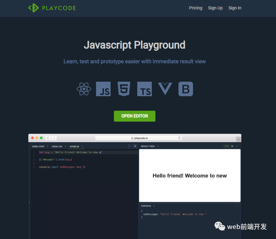Run code with the play button
Image resolution: width=276 pixels, height=239 pixels.
pyautogui.click(x=232, y=146)
